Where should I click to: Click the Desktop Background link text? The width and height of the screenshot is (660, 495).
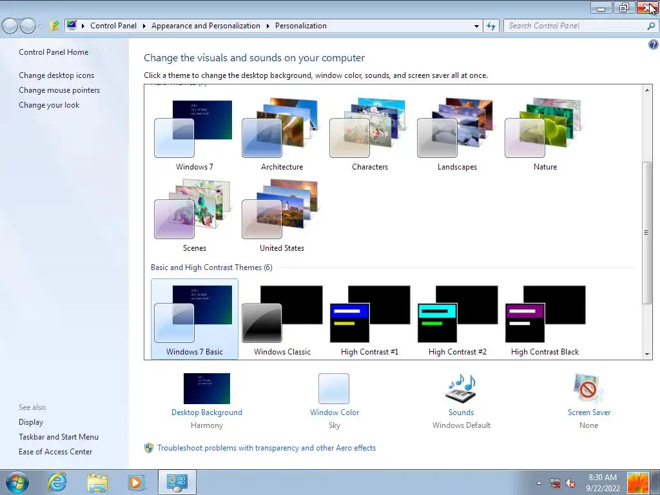(207, 412)
